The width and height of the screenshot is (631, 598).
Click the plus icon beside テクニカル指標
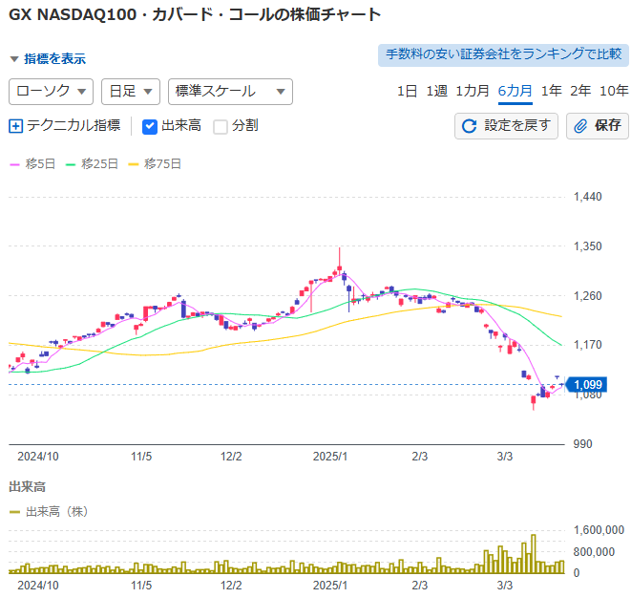tap(15, 126)
